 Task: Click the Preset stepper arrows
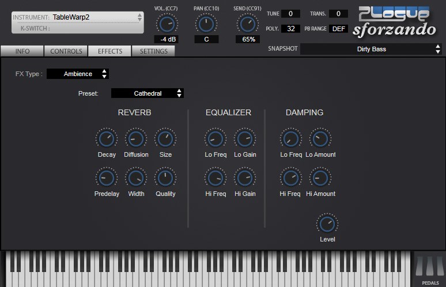tap(179, 93)
